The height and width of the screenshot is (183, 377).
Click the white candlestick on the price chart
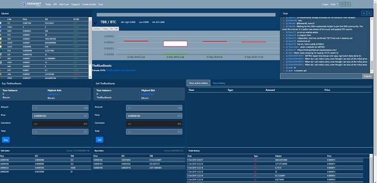coord(175,44)
